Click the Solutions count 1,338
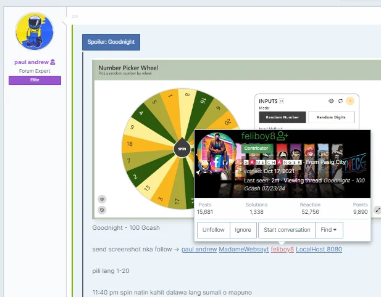381x297 pixels. click(256, 212)
